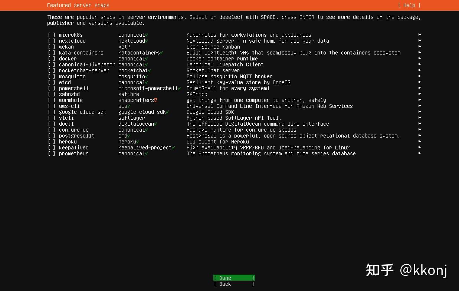
Task: Check the nextcloud snap for installation
Action: (51, 41)
